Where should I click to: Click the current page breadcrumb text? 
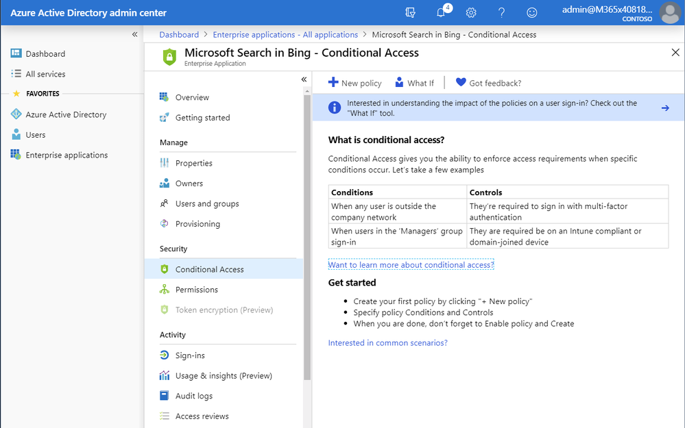pyautogui.click(x=455, y=34)
